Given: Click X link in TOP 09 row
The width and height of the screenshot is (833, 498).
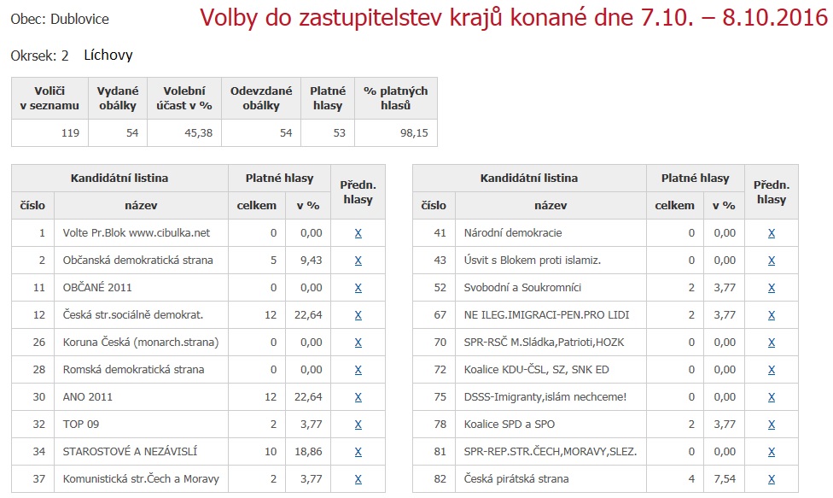Looking at the screenshot, I should tap(358, 425).
